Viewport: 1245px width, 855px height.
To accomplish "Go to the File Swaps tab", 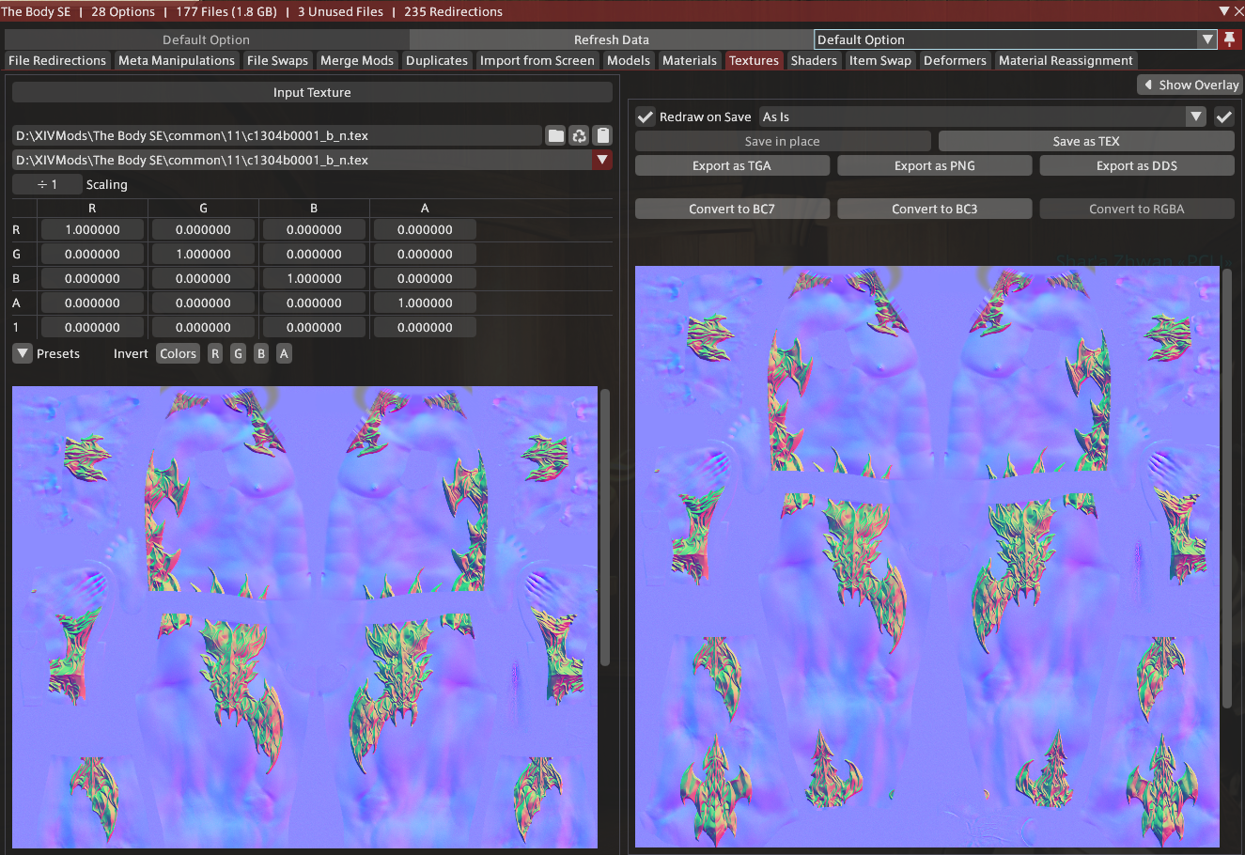I will coord(277,60).
